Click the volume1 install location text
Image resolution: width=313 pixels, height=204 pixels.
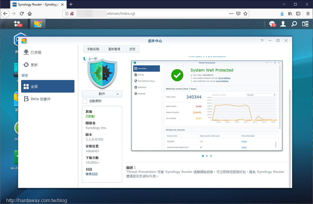click(x=92, y=151)
